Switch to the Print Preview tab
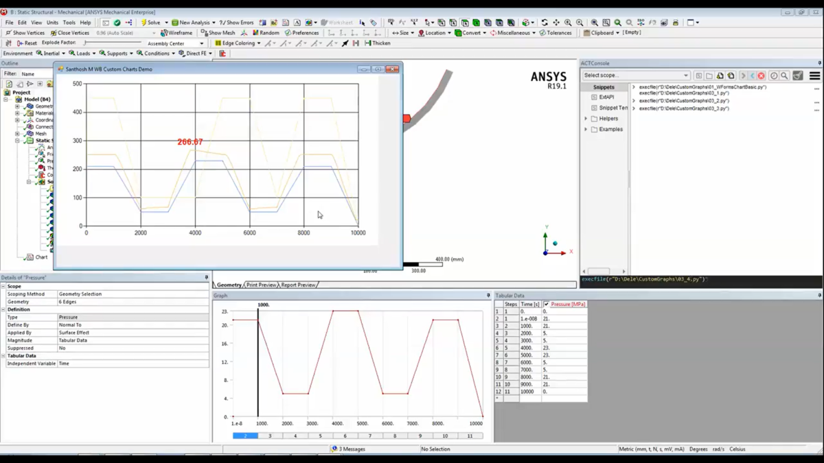 coord(262,285)
